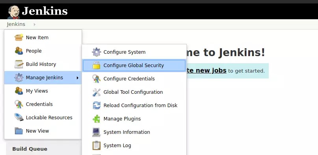Viewport: 318px width, 155px height.
Task: Open the Jenkins breadcrumb dropdown arrow
Action: coord(34,24)
